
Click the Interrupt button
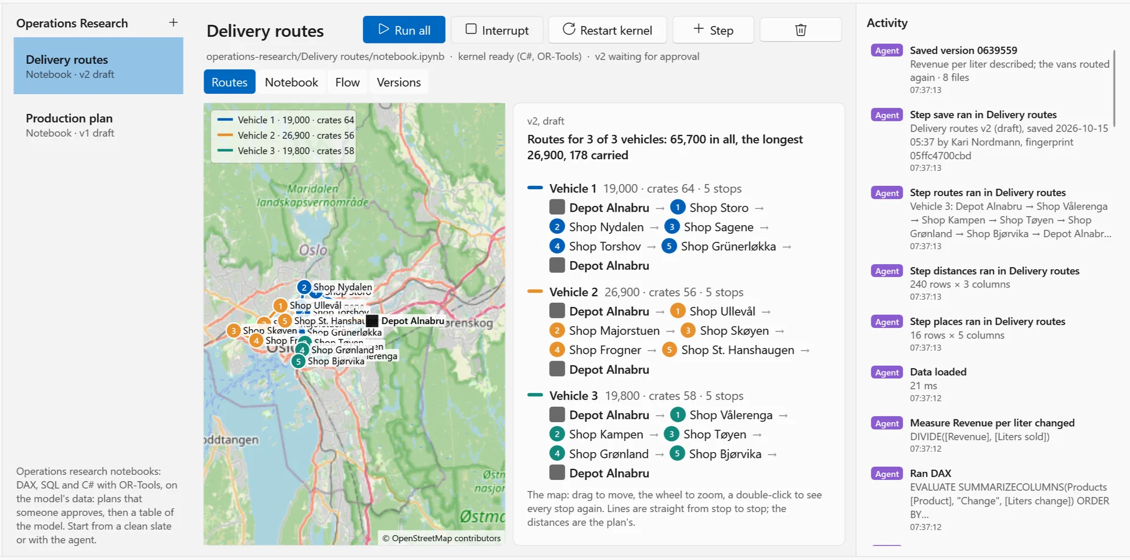point(497,30)
